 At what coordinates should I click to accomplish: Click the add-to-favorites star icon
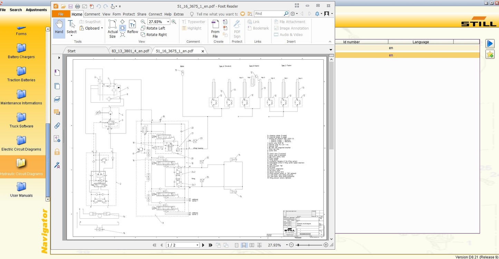point(490,54)
